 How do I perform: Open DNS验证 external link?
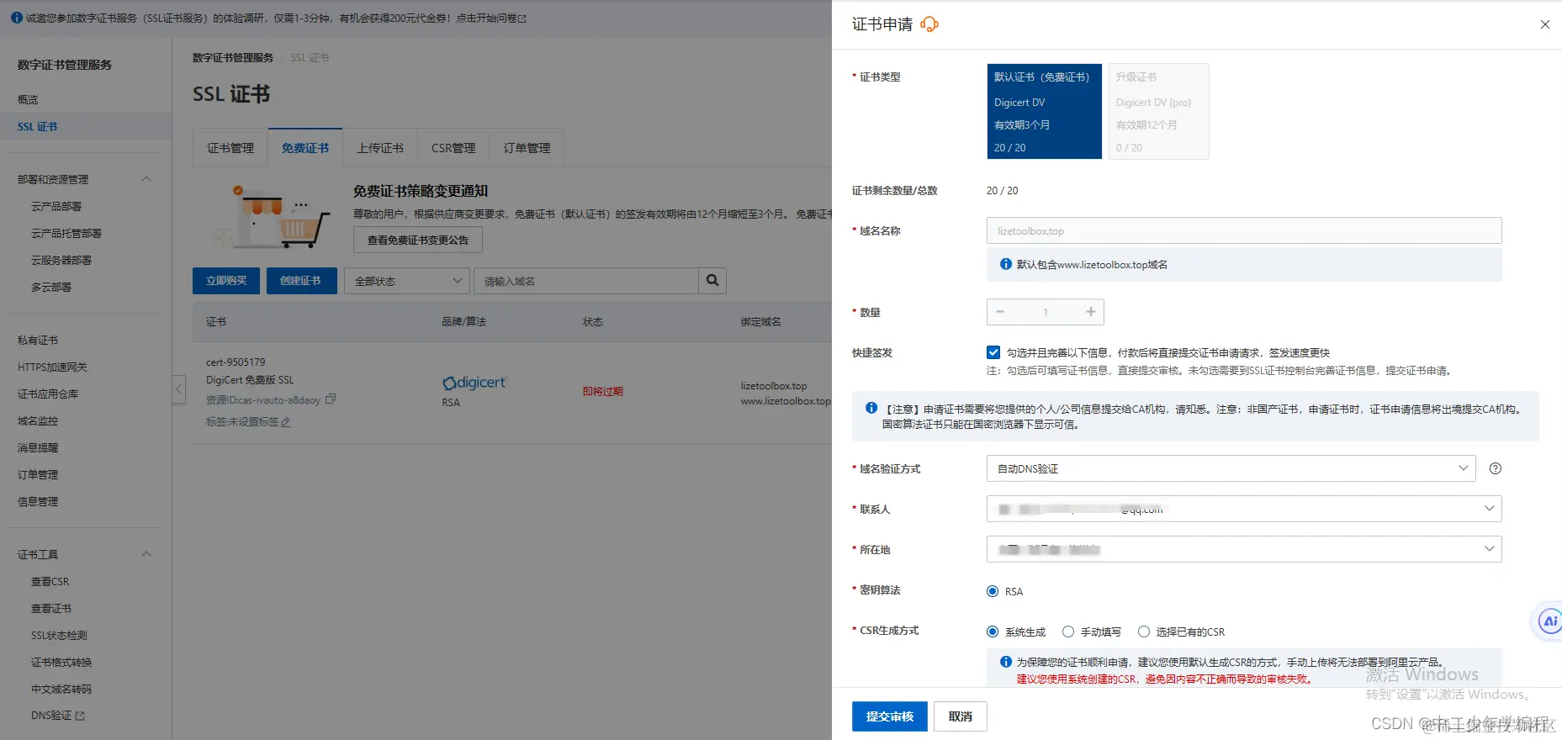[58, 716]
